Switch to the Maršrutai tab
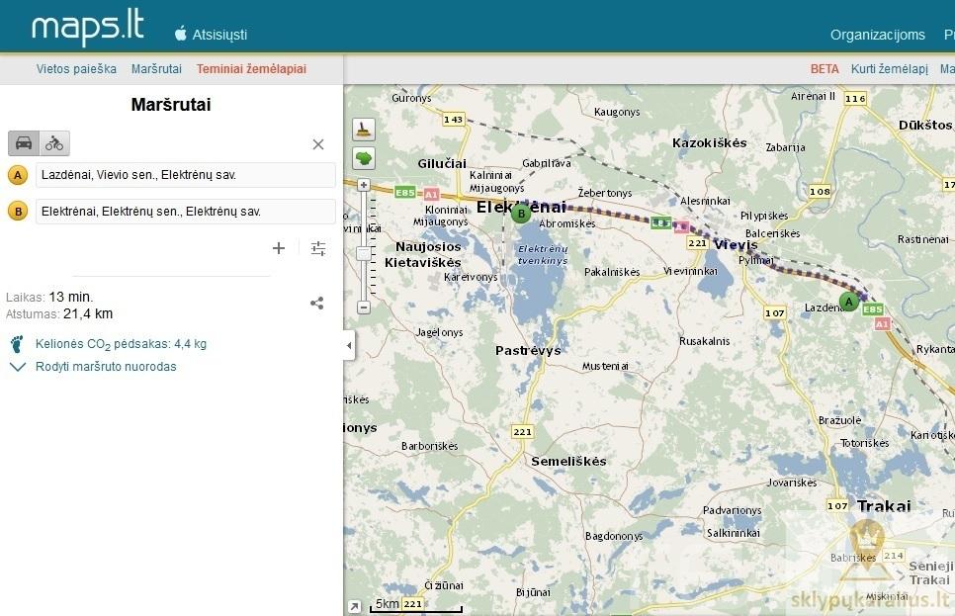Viewport: 955px width, 616px height. point(156,69)
